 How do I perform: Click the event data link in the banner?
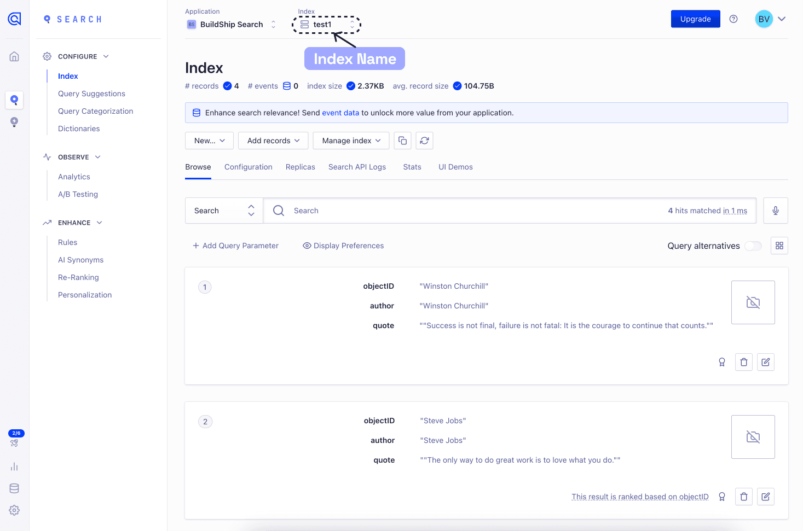click(x=340, y=113)
